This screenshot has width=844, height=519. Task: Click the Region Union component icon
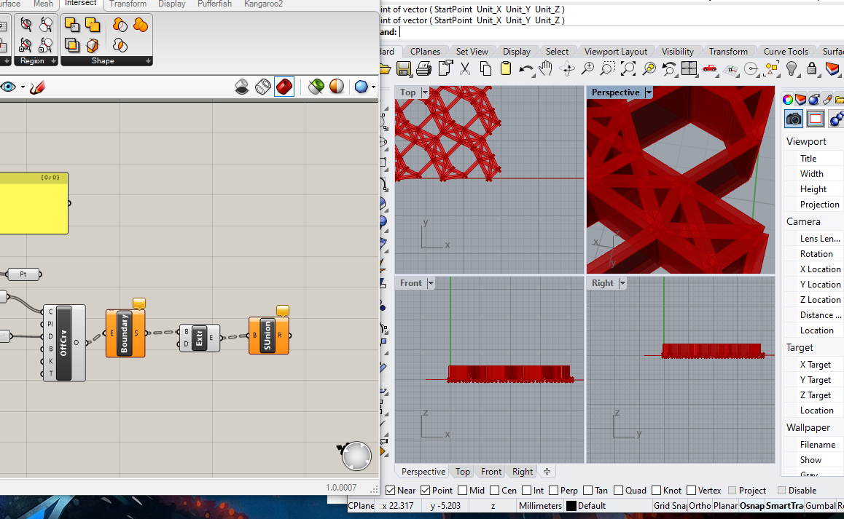click(141, 25)
